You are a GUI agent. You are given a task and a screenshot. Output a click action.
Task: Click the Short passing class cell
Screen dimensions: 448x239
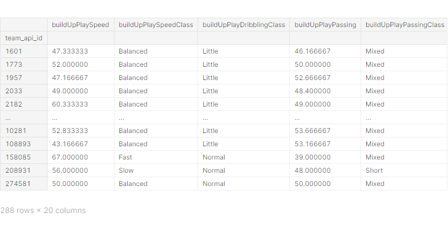pos(374,171)
